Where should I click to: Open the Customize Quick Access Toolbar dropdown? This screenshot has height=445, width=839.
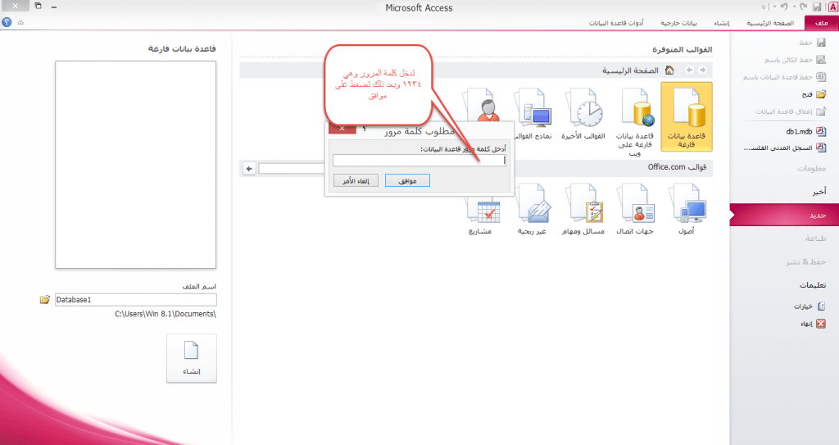point(764,7)
